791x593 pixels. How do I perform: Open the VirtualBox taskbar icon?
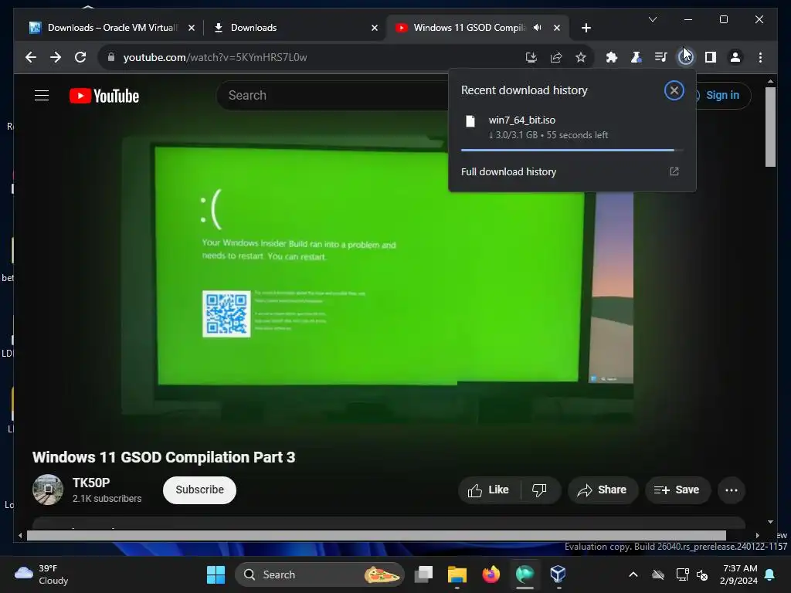click(x=558, y=574)
